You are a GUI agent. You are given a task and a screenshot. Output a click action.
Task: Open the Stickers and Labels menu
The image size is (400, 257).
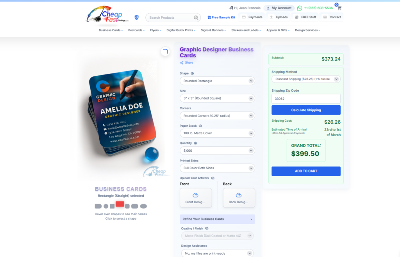(x=246, y=30)
